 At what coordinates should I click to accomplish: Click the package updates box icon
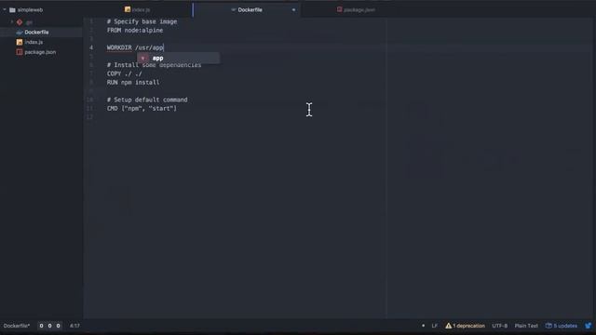pyautogui.click(x=549, y=326)
